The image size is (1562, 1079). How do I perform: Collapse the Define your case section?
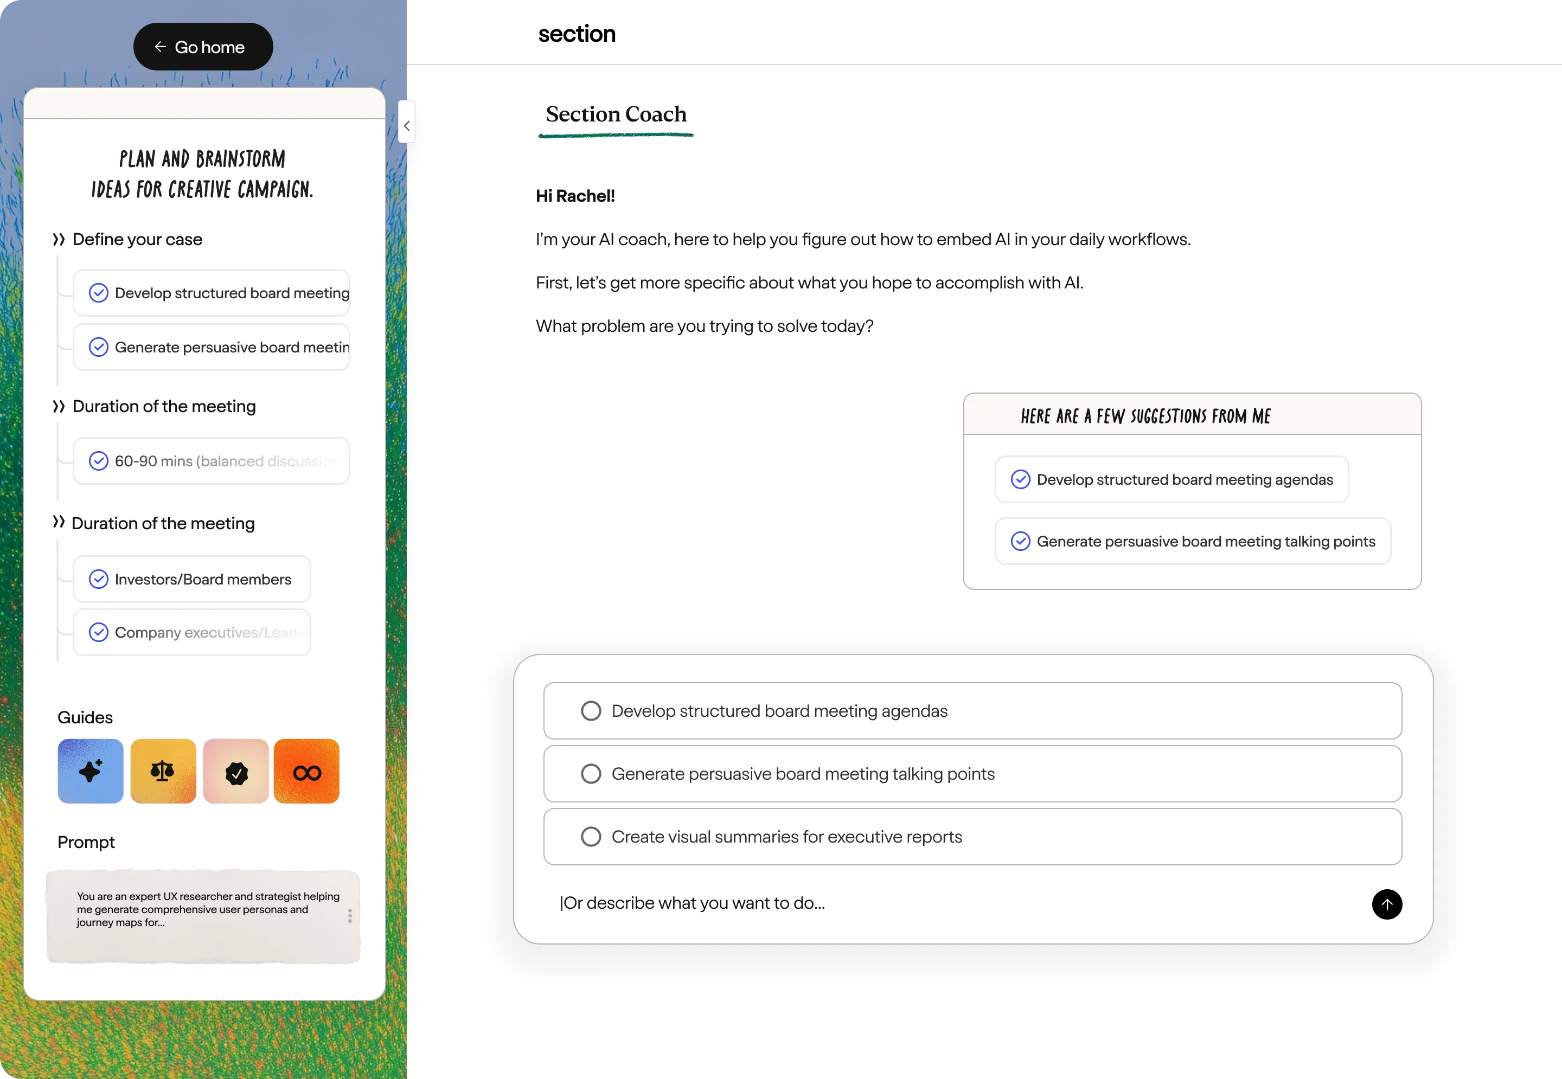(x=59, y=239)
